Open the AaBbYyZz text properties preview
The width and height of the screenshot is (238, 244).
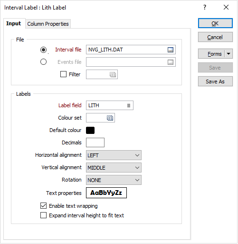106,193
